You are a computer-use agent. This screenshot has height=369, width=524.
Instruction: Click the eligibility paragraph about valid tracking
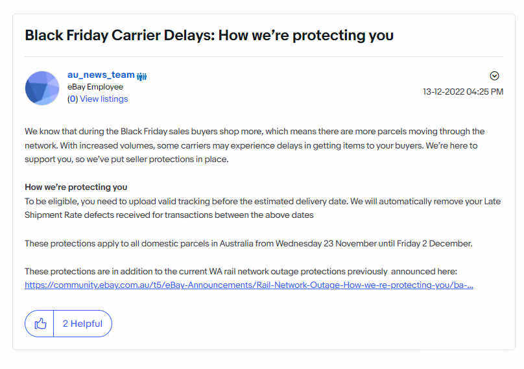(263, 208)
